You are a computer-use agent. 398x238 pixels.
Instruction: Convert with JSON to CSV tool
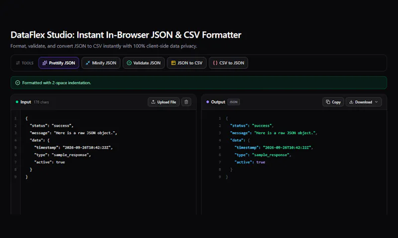tap(187, 63)
